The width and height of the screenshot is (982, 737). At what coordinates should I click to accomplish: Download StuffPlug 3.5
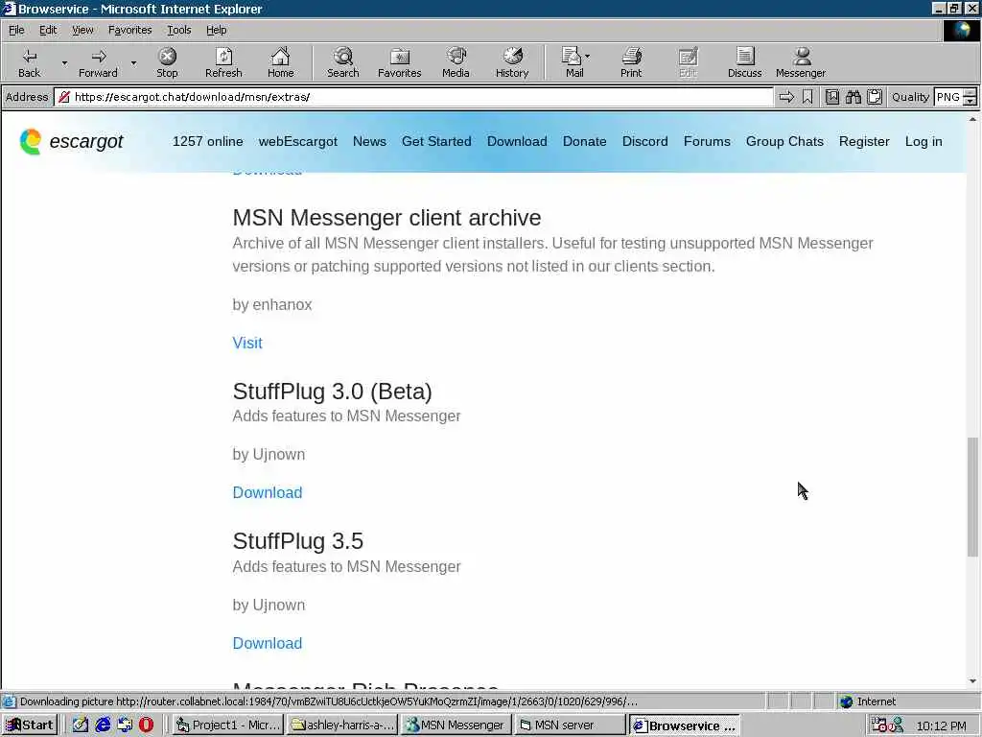click(268, 643)
